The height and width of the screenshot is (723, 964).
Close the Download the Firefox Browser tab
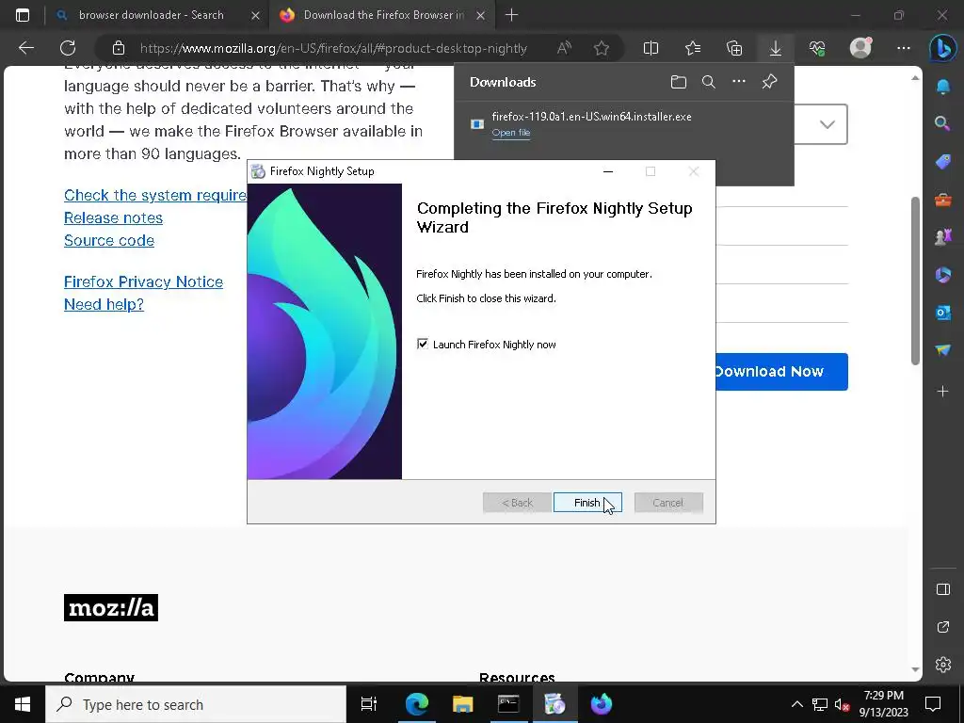coord(481,15)
